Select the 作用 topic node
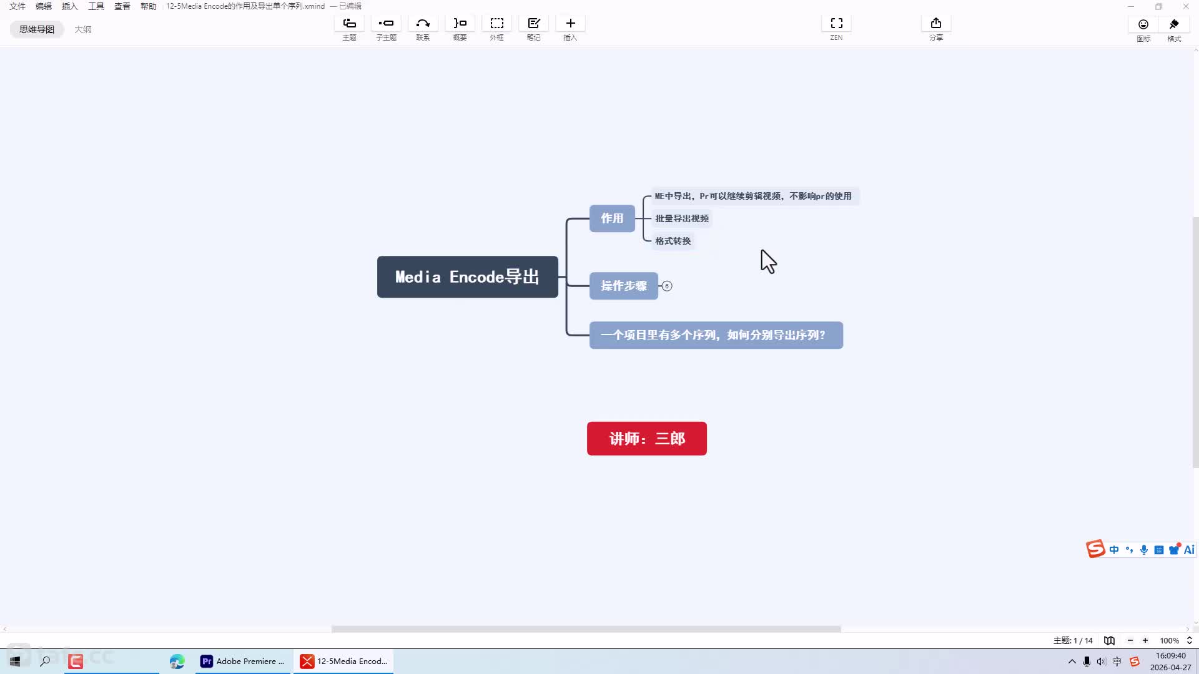The image size is (1199, 674). pos(612,218)
